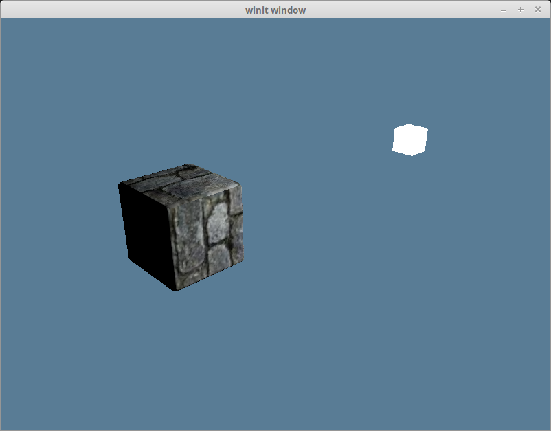The height and width of the screenshot is (431, 551).
Task: Click the blue background right of the white cube
Action: pyautogui.click(x=488, y=140)
